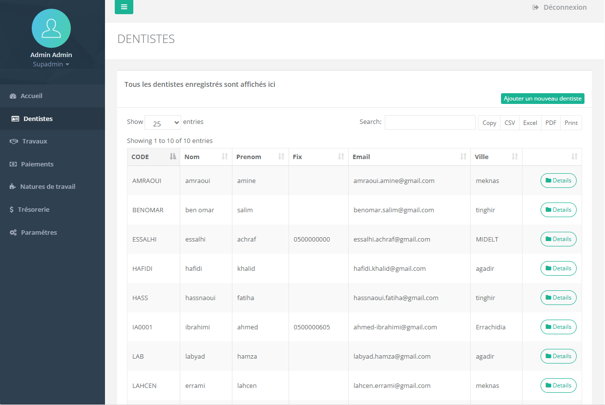
Task: Open Travaux in the sidebar
Action: [35, 142]
